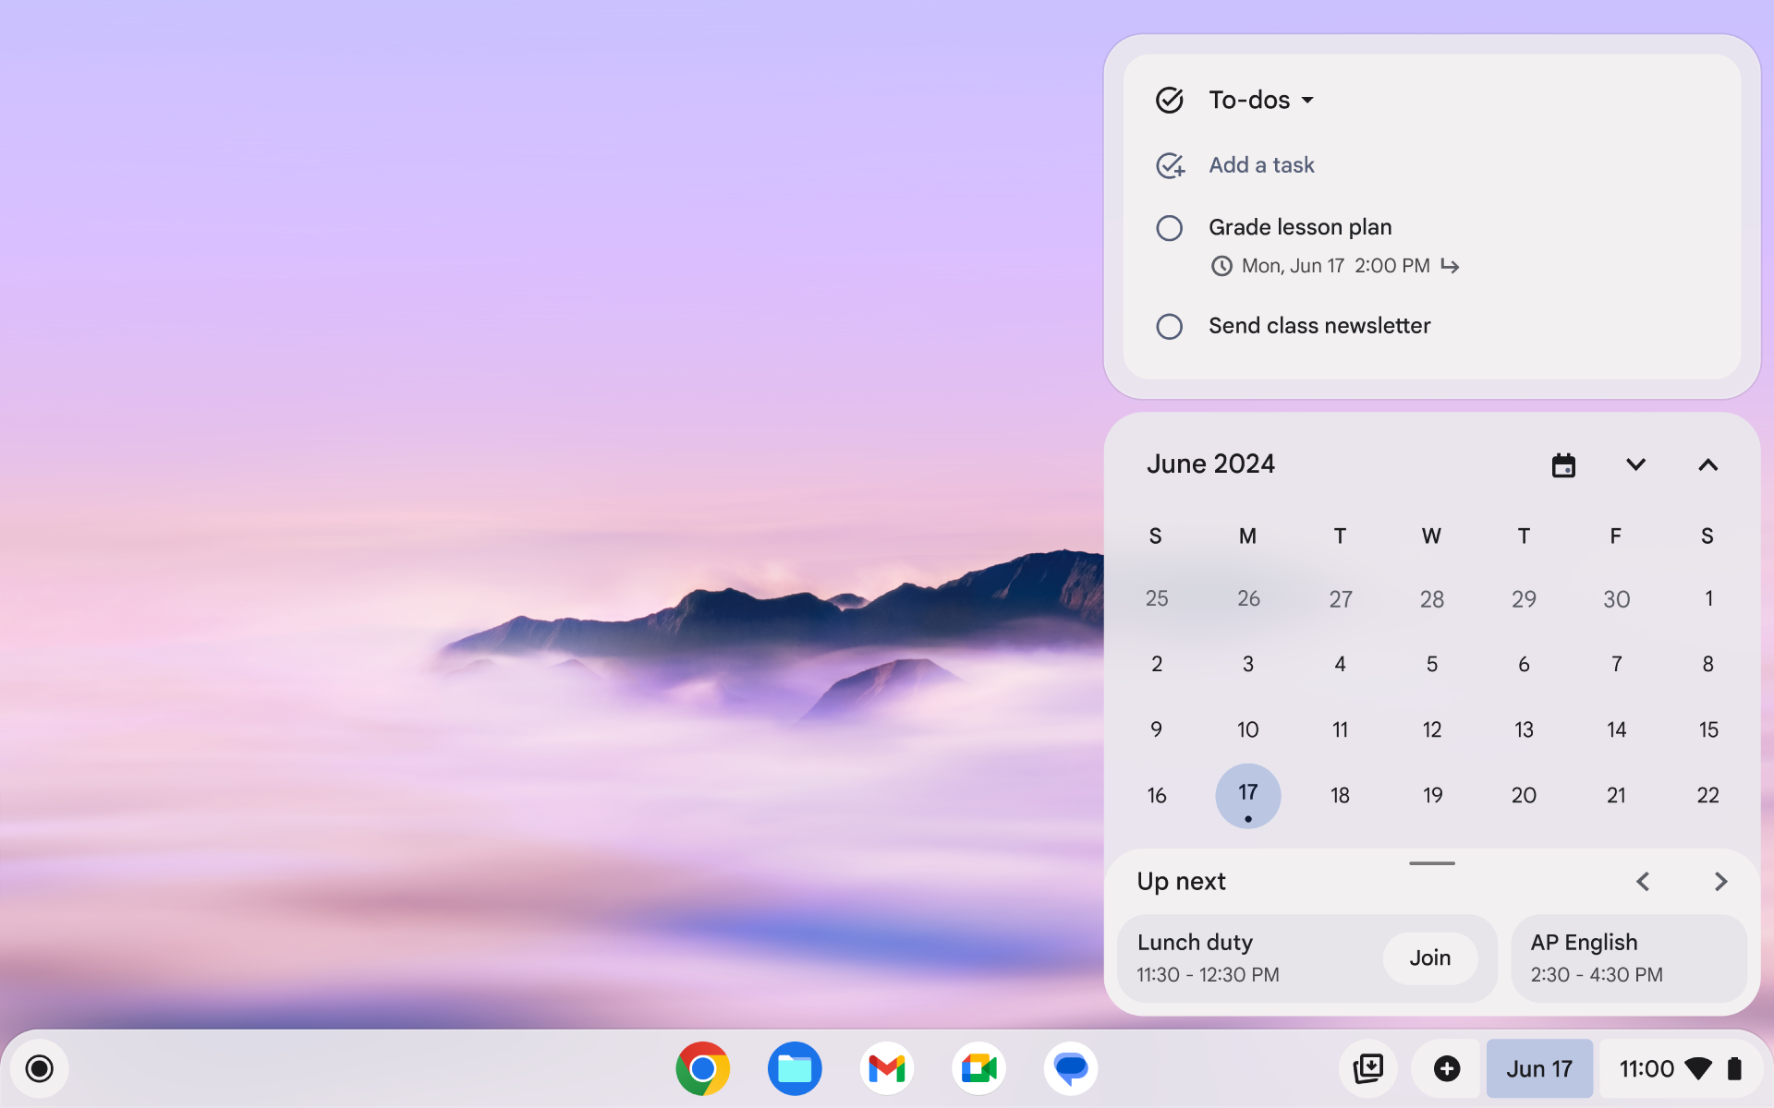
Task: Collapse the June 2024 calendar widget
Action: (1707, 464)
